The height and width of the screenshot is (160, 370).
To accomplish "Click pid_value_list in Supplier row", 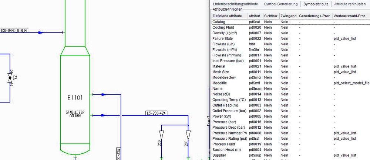I will tap(345, 155).
